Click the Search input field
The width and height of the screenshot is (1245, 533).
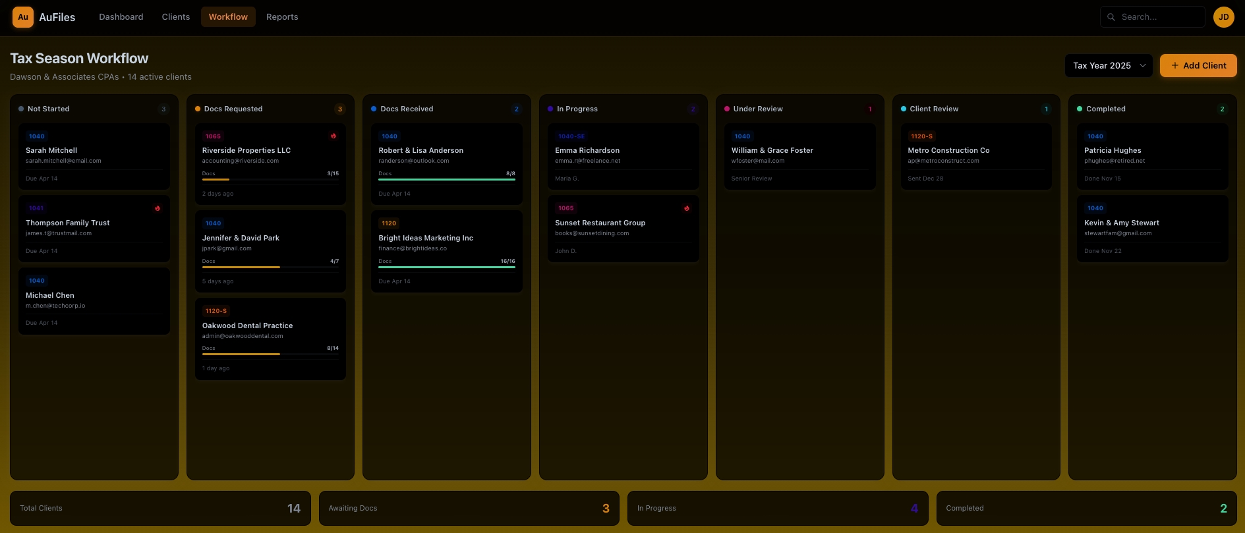coord(1153,17)
